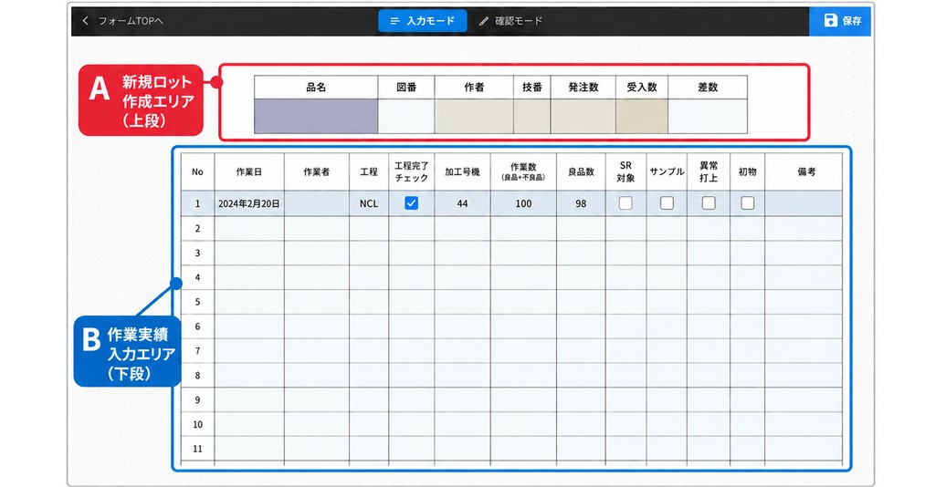The image size is (946, 487).
Task: Switch to 入力モード tab
Action: [x=422, y=20]
